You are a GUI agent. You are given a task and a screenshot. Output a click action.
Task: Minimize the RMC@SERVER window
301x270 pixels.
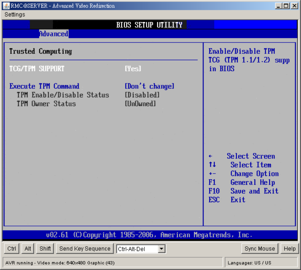(279, 6)
